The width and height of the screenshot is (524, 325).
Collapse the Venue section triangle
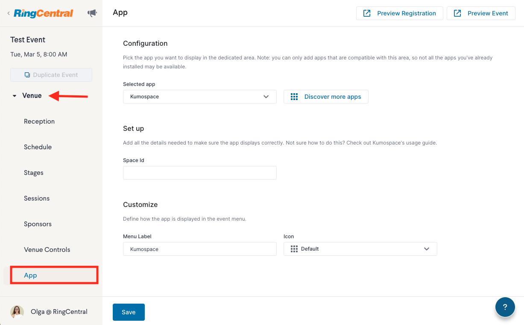pyautogui.click(x=15, y=96)
